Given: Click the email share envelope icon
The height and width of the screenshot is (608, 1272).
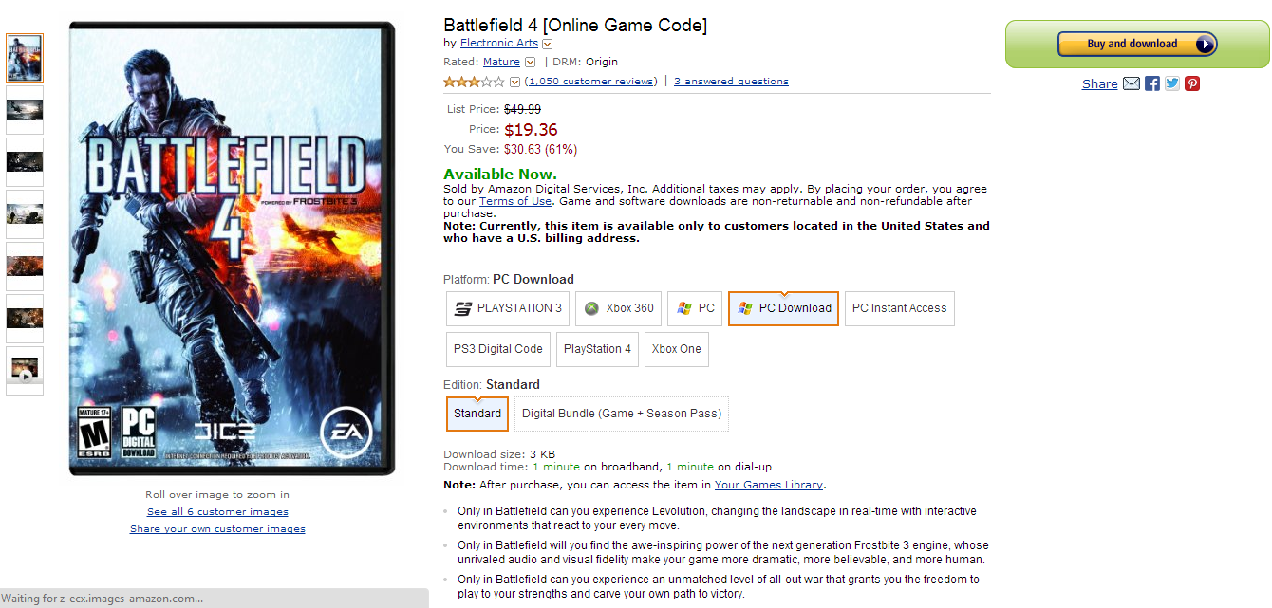Looking at the screenshot, I should pos(1132,83).
